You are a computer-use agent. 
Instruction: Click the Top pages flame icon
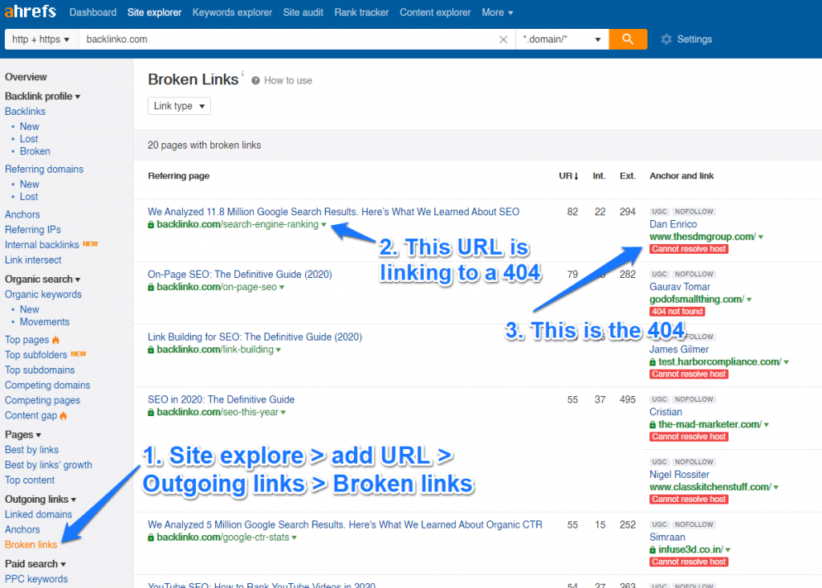[x=55, y=340]
